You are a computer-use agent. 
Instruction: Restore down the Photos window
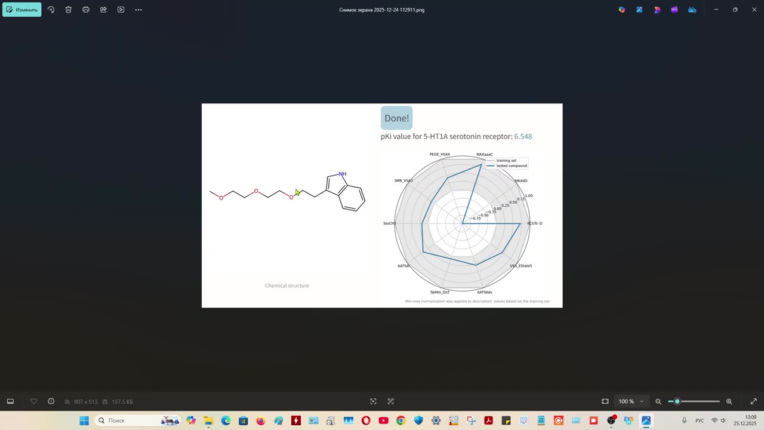click(x=735, y=10)
